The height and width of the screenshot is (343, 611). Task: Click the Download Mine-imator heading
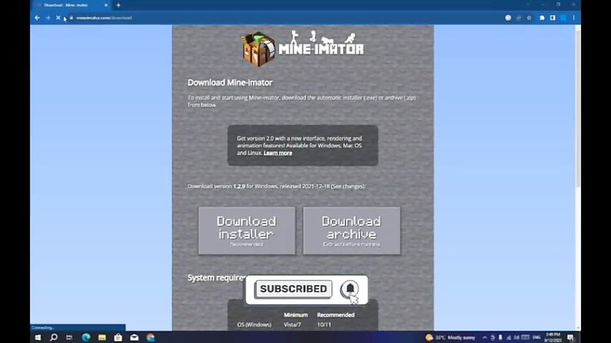coord(230,83)
